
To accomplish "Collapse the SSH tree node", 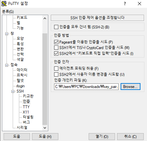I will tap(13, 91).
